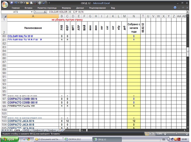The image size is (191, 142).
Task: Select column T header
Action: 143,16
